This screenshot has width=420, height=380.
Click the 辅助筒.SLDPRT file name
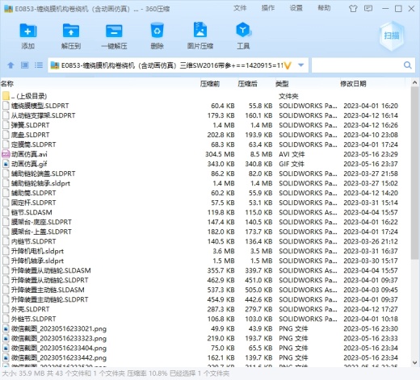coord(33,193)
